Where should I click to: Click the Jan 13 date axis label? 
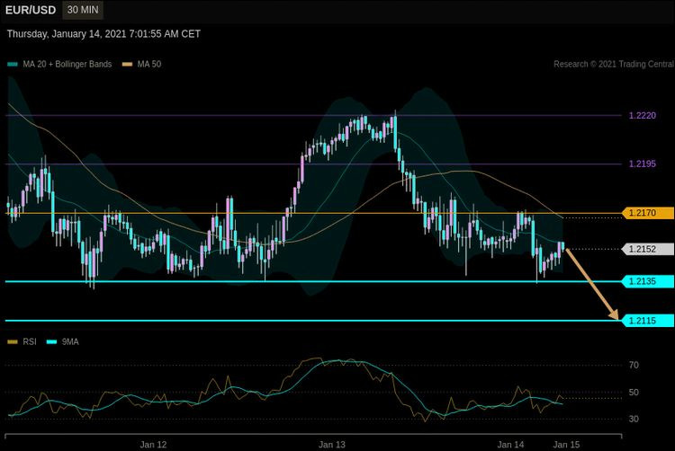[332, 445]
